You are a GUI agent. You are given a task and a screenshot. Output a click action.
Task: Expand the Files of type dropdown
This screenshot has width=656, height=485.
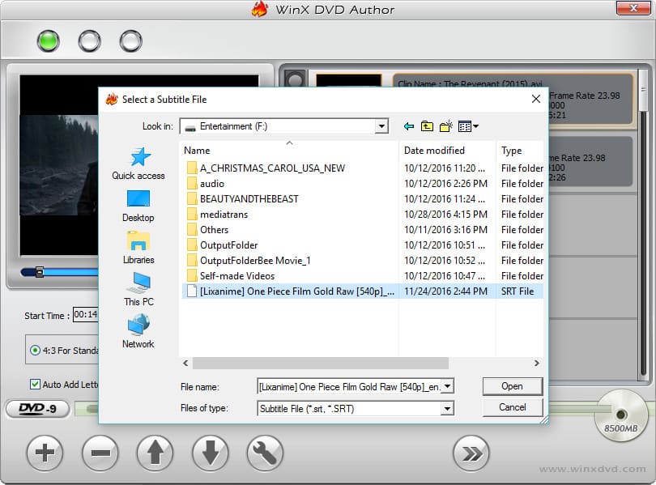[447, 408]
